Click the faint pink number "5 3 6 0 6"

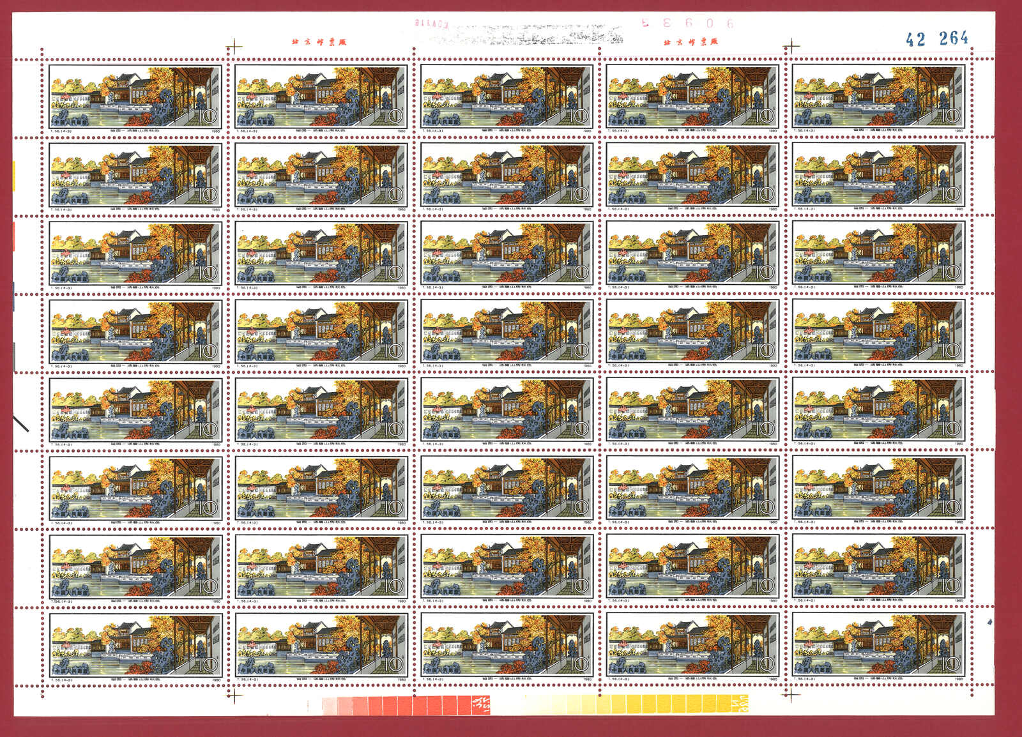coord(687,23)
